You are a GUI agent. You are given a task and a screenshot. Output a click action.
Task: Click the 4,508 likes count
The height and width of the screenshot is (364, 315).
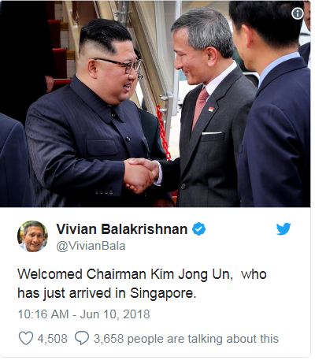(x=52, y=339)
